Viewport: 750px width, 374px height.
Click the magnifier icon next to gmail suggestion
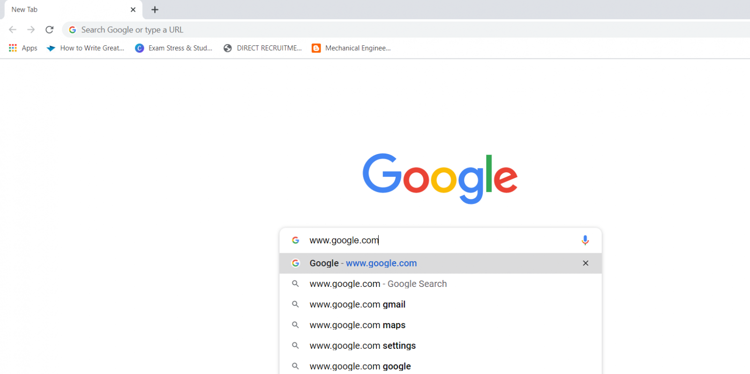click(x=296, y=304)
